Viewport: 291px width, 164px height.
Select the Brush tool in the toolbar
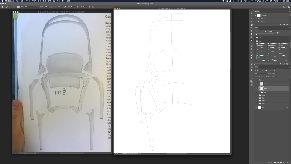click(252, 40)
